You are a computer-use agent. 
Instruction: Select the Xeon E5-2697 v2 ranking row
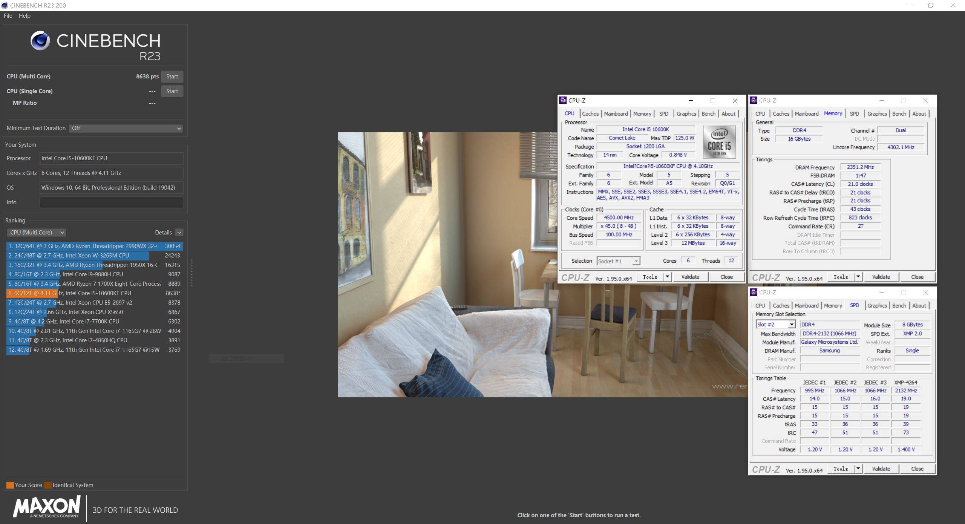94,303
